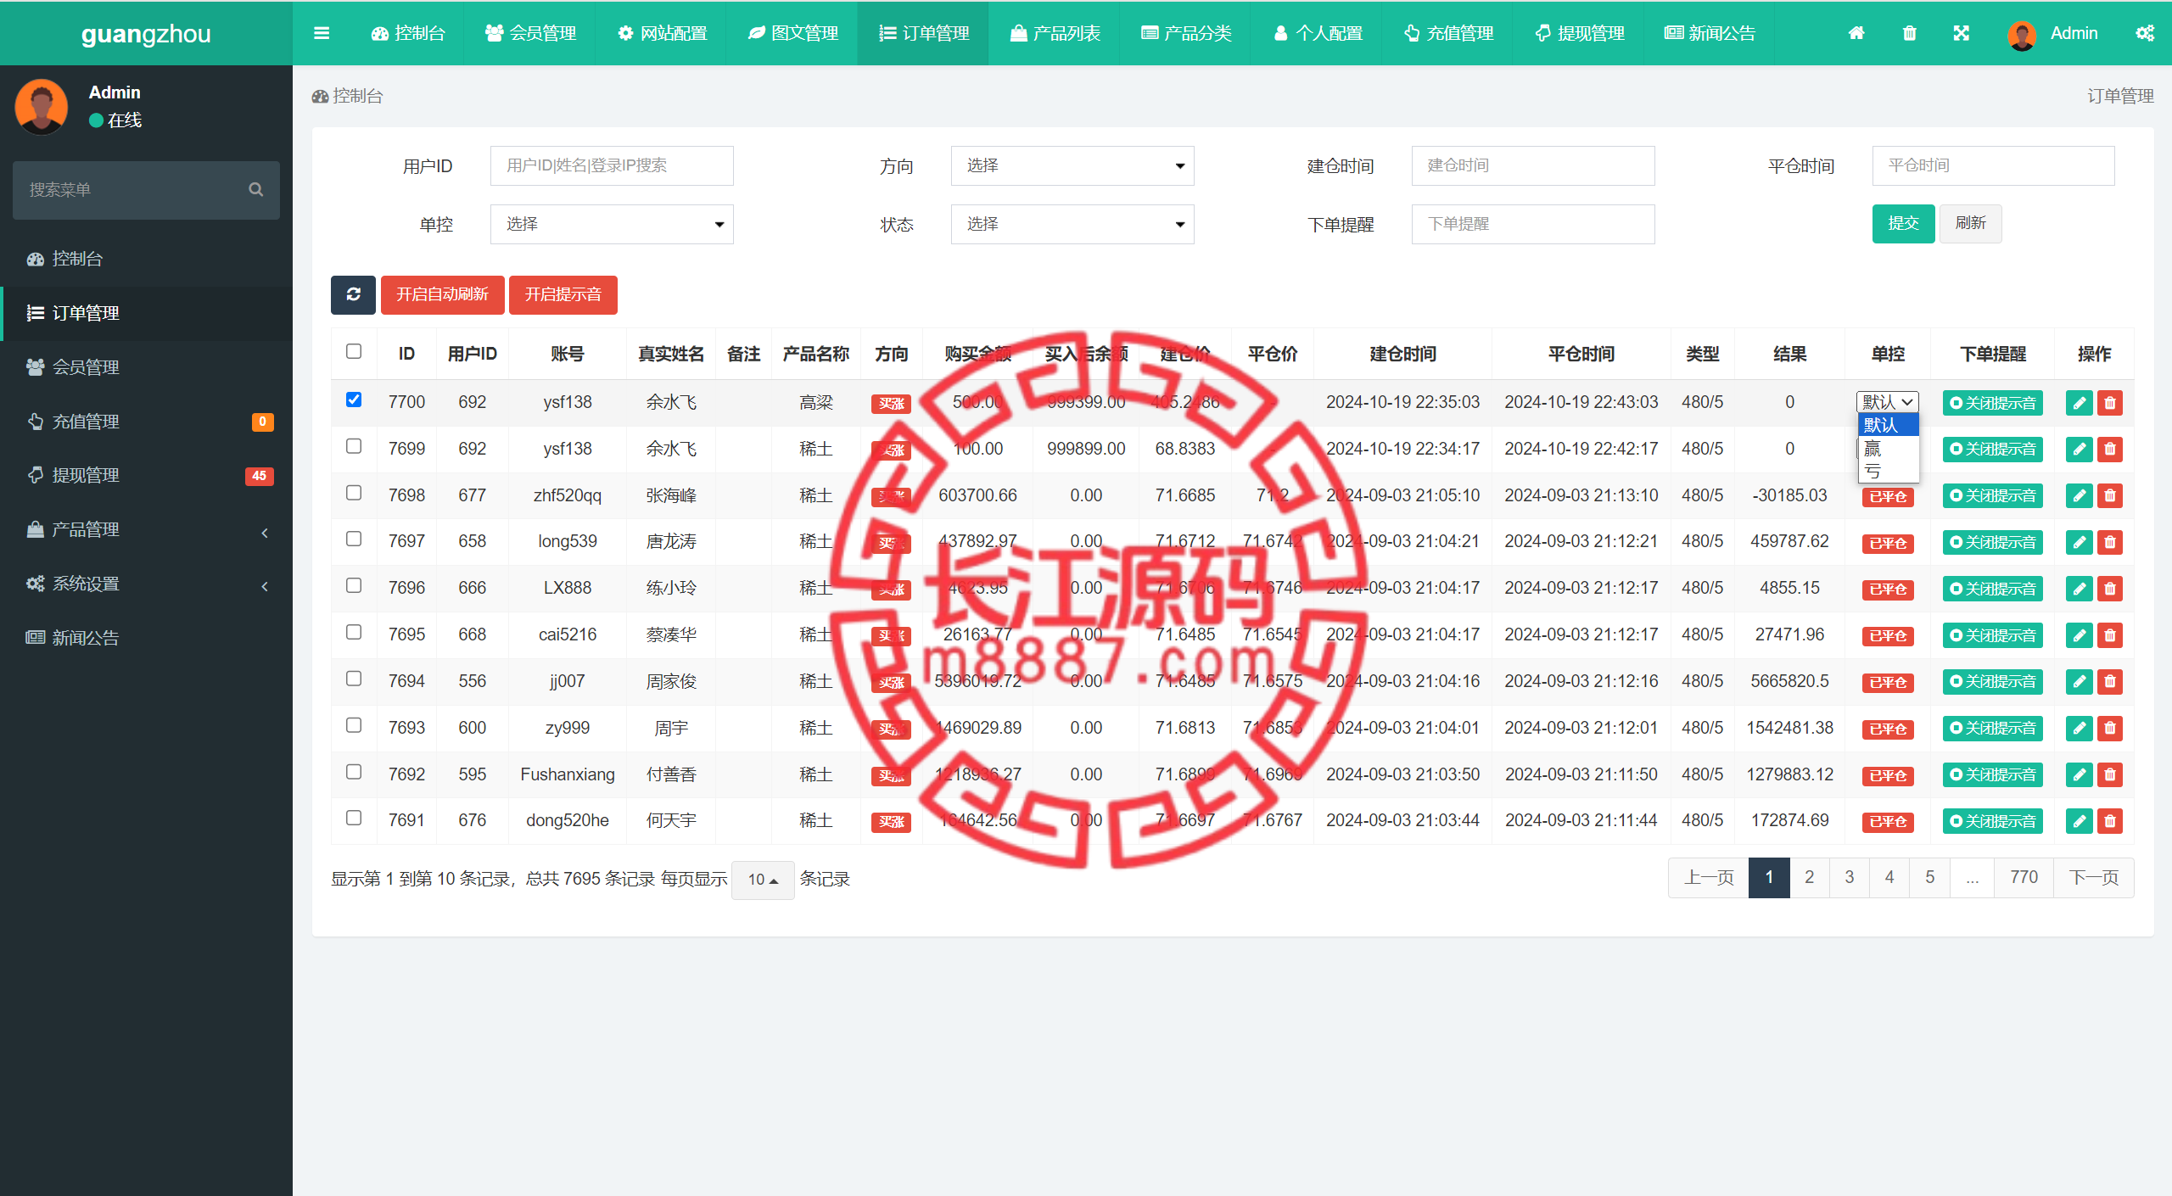This screenshot has width=2172, height=1196.
Task: Click the orange 0 badge on 充值管理
Action: [x=262, y=422]
